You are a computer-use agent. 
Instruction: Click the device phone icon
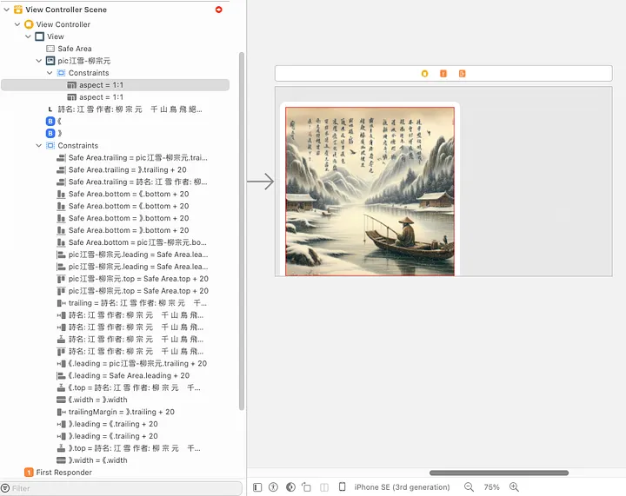(x=343, y=486)
